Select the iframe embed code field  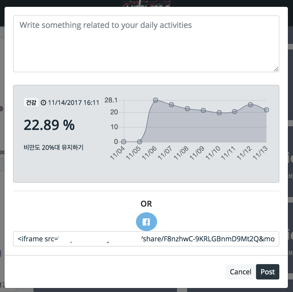point(146,239)
